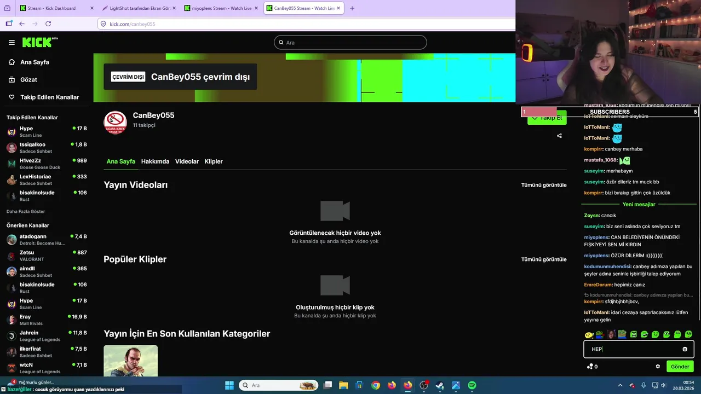The width and height of the screenshot is (701, 394).
Task: Open followed channel tssigalkoo
Action: coord(47,148)
